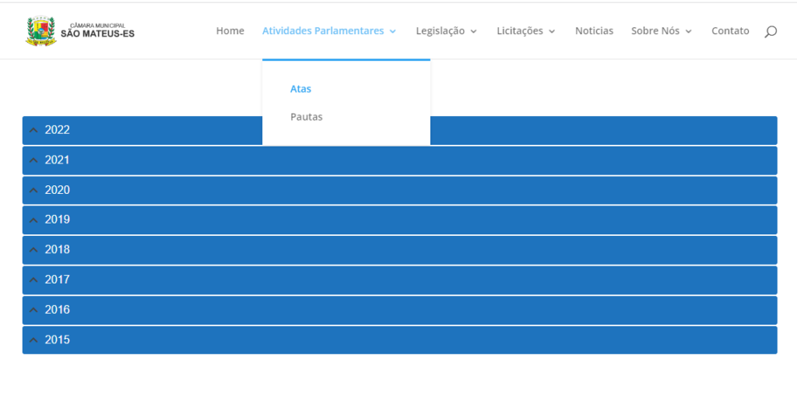This screenshot has width=797, height=401.
Task: Select Pautas from the submenu
Action: point(307,117)
